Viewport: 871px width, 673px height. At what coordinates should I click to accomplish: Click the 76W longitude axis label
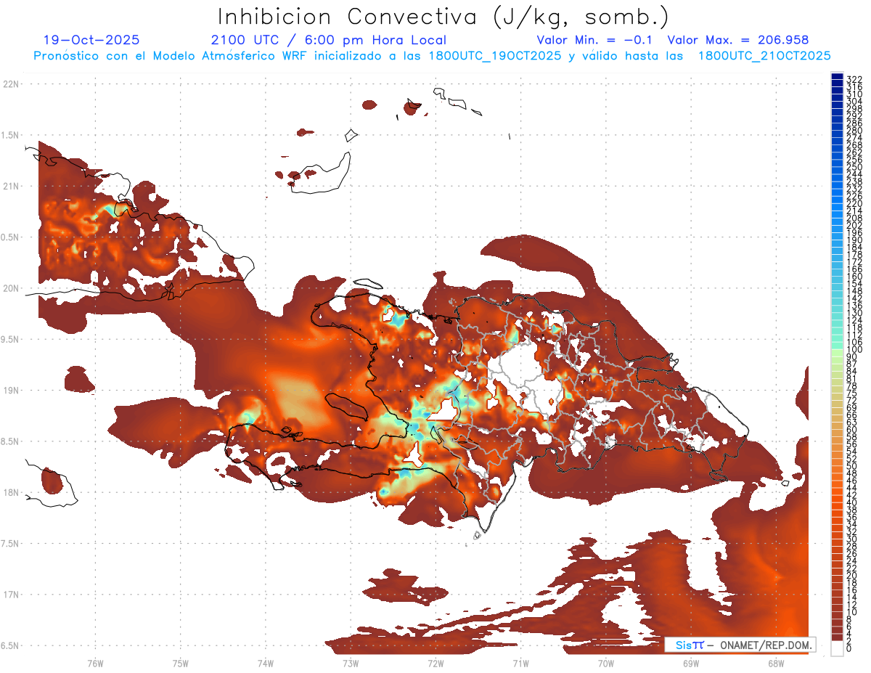tap(95, 663)
